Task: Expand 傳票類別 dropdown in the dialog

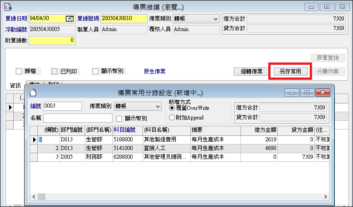Action: (x=158, y=106)
